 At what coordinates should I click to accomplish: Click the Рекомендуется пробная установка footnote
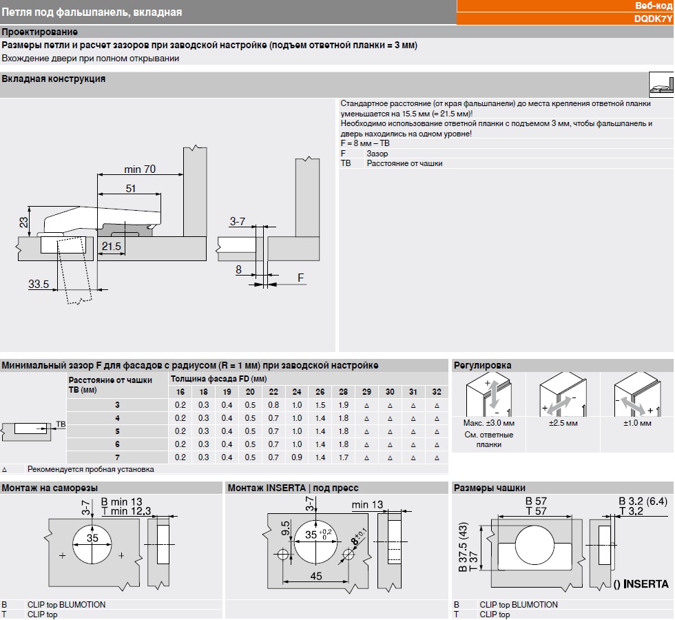90,469
